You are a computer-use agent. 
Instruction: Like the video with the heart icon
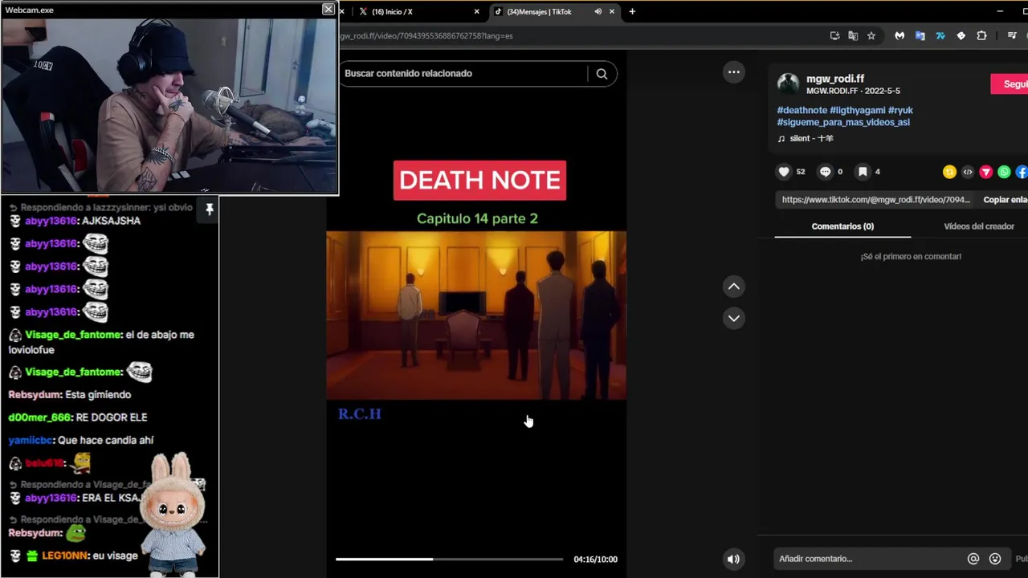pyautogui.click(x=784, y=172)
